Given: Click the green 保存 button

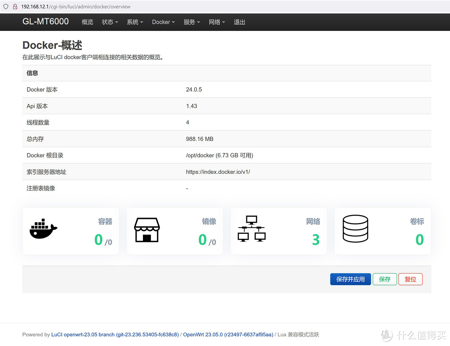Looking at the screenshot, I should [385, 279].
